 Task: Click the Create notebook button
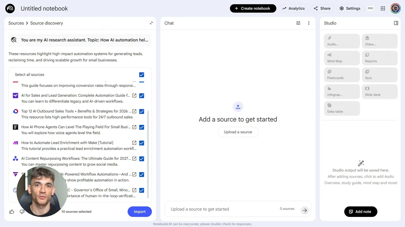[253, 9]
